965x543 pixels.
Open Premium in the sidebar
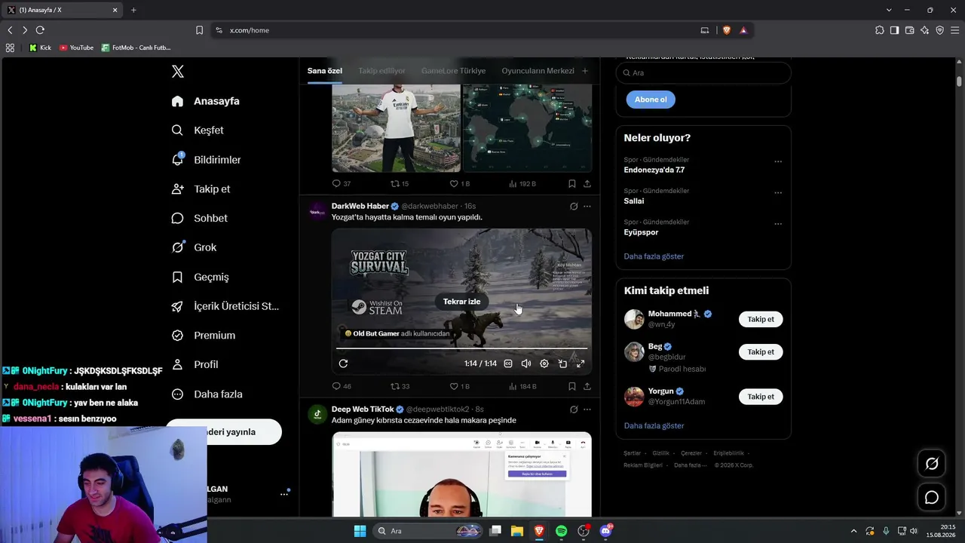pos(204,336)
